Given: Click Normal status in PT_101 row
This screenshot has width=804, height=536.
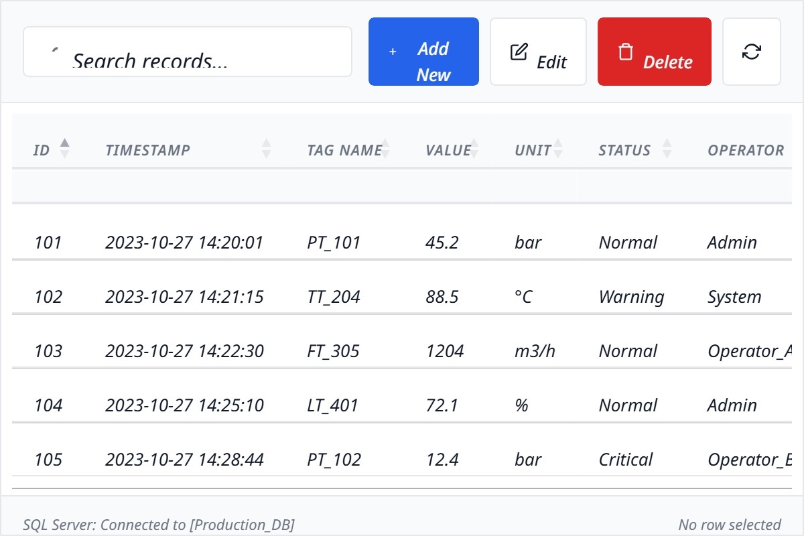Looking at the screenshot, I should 628,242.
